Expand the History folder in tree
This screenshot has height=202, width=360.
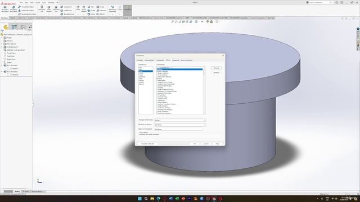2,38
